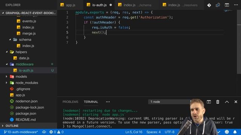Image resolution: width=241 pixels, height=135 pixels.
Task: Open events.js in the explorer
Action: 29,21
